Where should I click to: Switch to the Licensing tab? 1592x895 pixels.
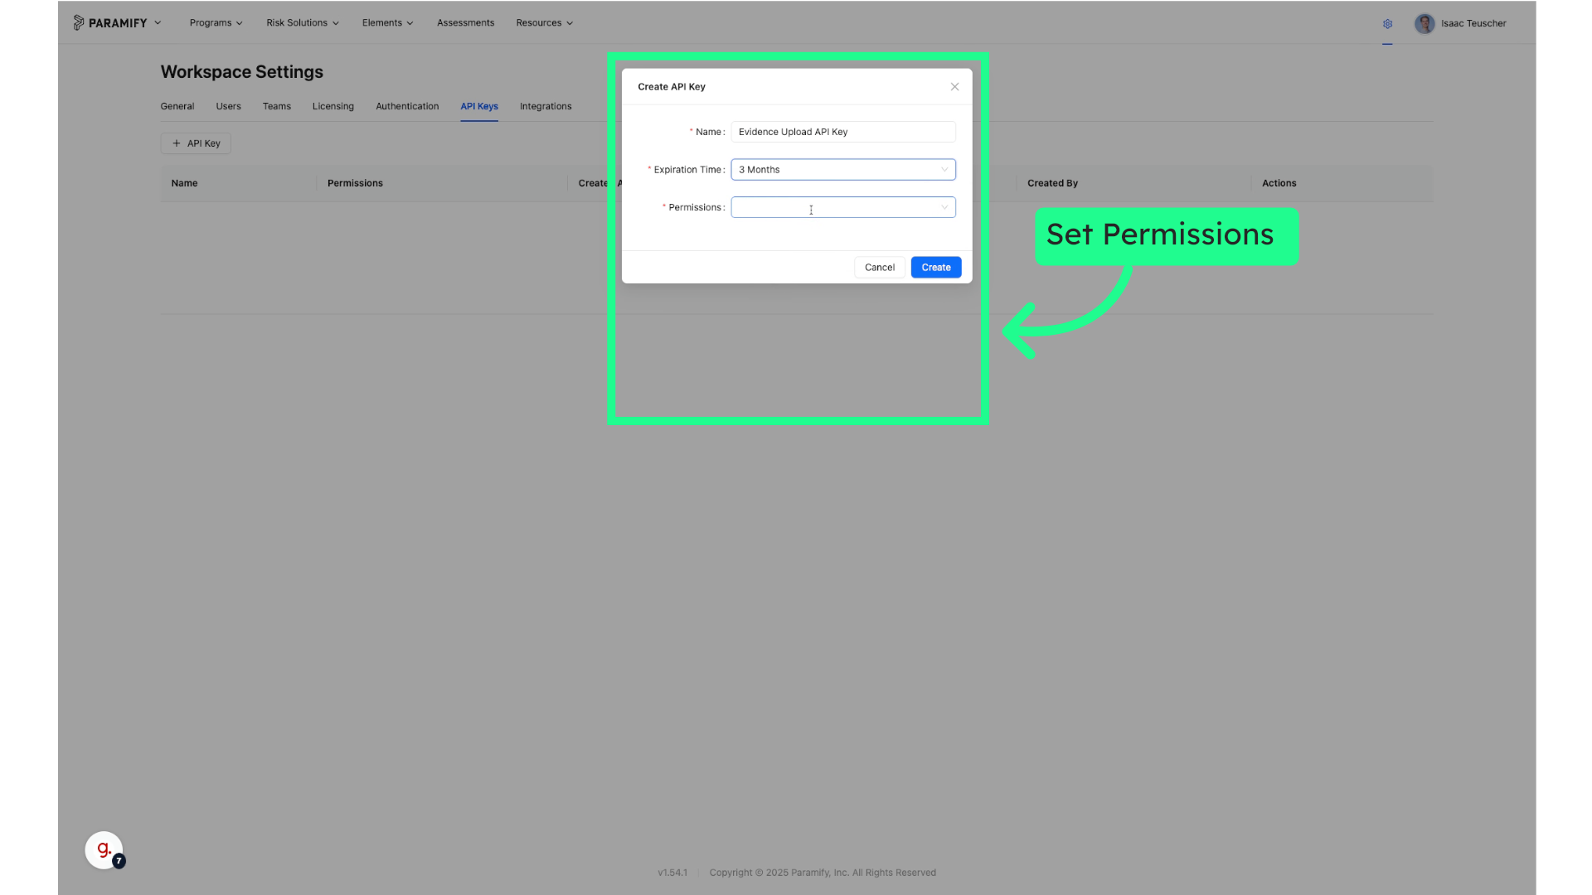332,106
